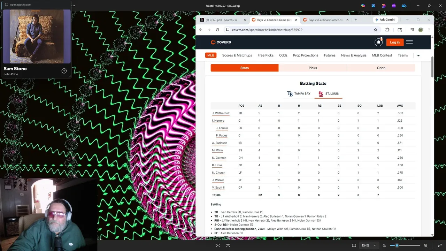Open the Copilot icon in Photos title bar
The width and height of the screenshot is (446, 251).
coord(363,6)
